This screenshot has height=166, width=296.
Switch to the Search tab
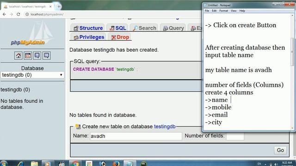pyautogui.click(x=144, y=28)
